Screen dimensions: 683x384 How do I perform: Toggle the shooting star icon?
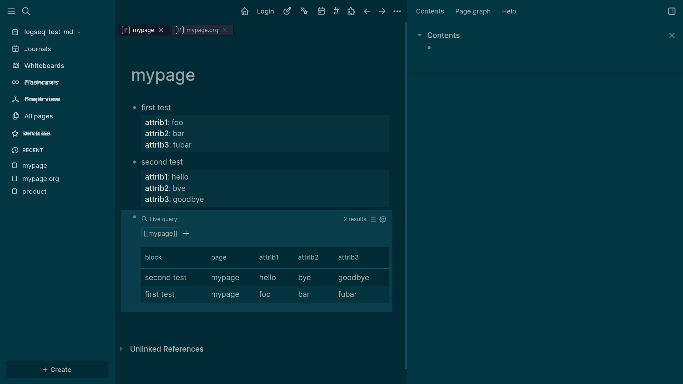304,11
